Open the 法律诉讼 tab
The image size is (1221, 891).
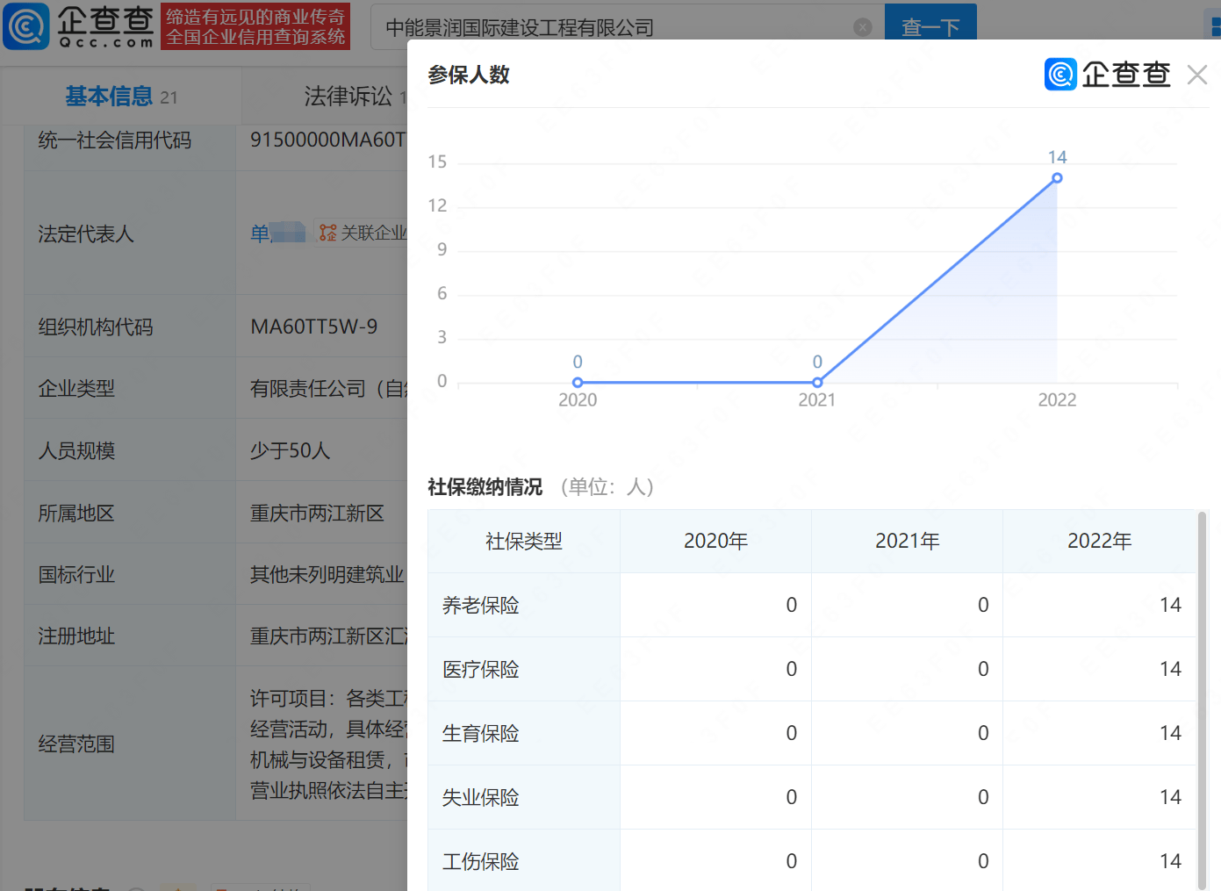(x=348, y=97)
